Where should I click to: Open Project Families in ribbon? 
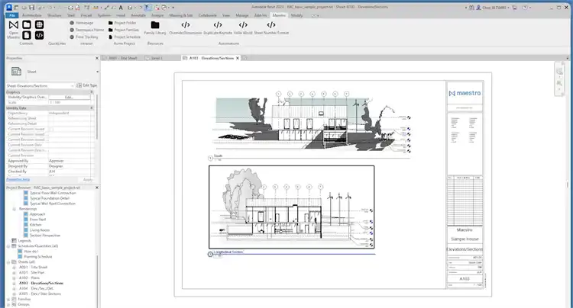pyautogui.click(x=124, y=30)
